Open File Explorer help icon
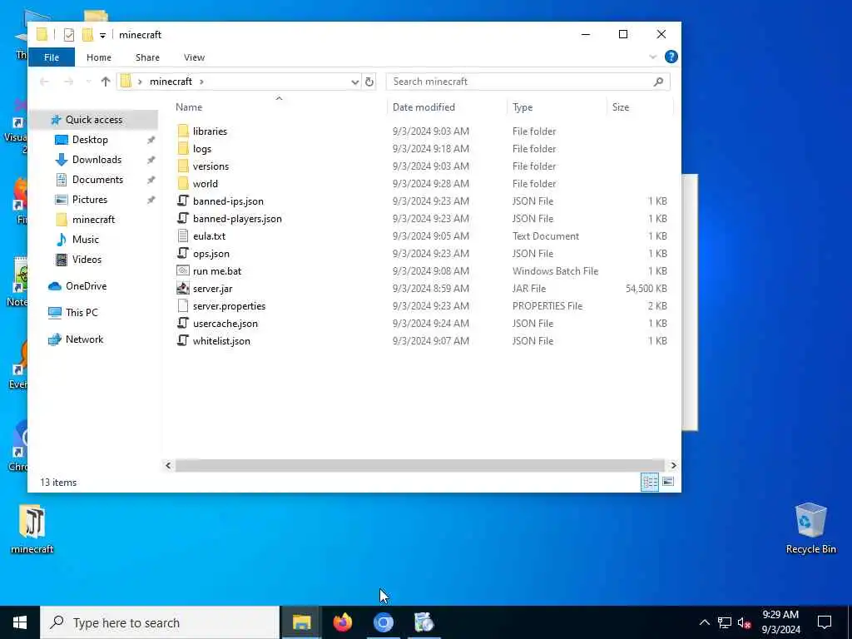The image size is (852, 639). click(671, 57)
